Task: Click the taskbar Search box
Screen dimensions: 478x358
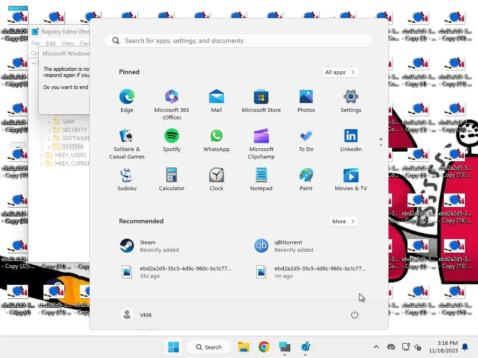Action: point(209,347)
